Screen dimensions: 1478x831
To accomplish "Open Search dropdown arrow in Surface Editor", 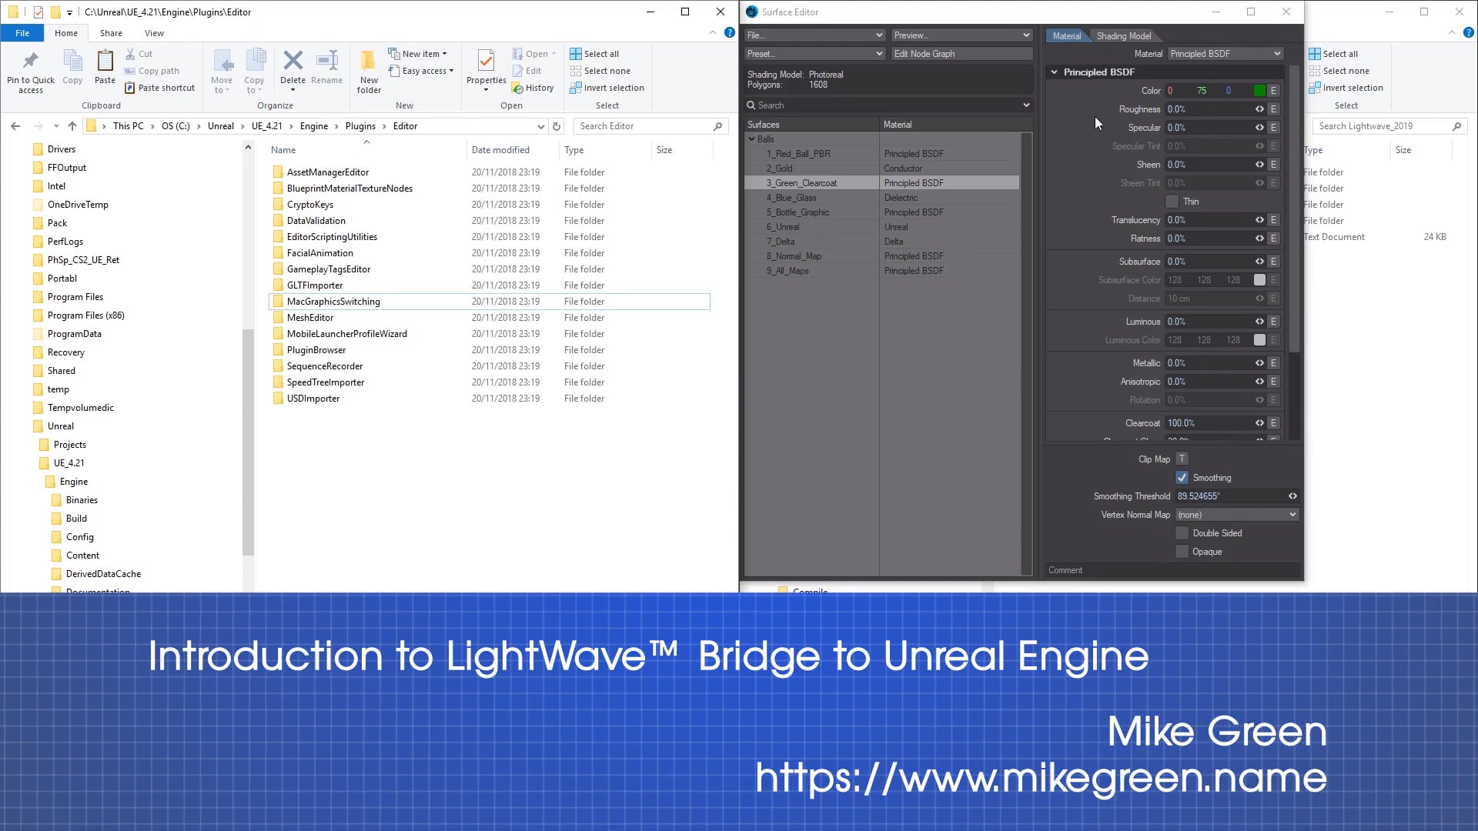I will tap(1026, 105).
